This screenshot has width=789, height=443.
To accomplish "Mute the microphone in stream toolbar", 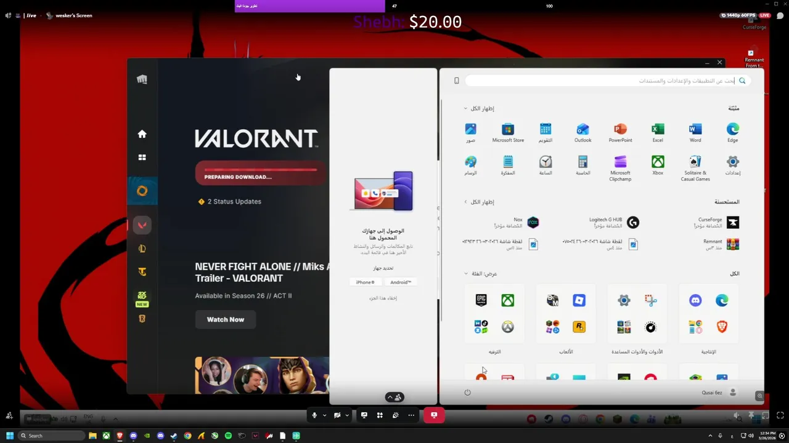I will point(314,415).
